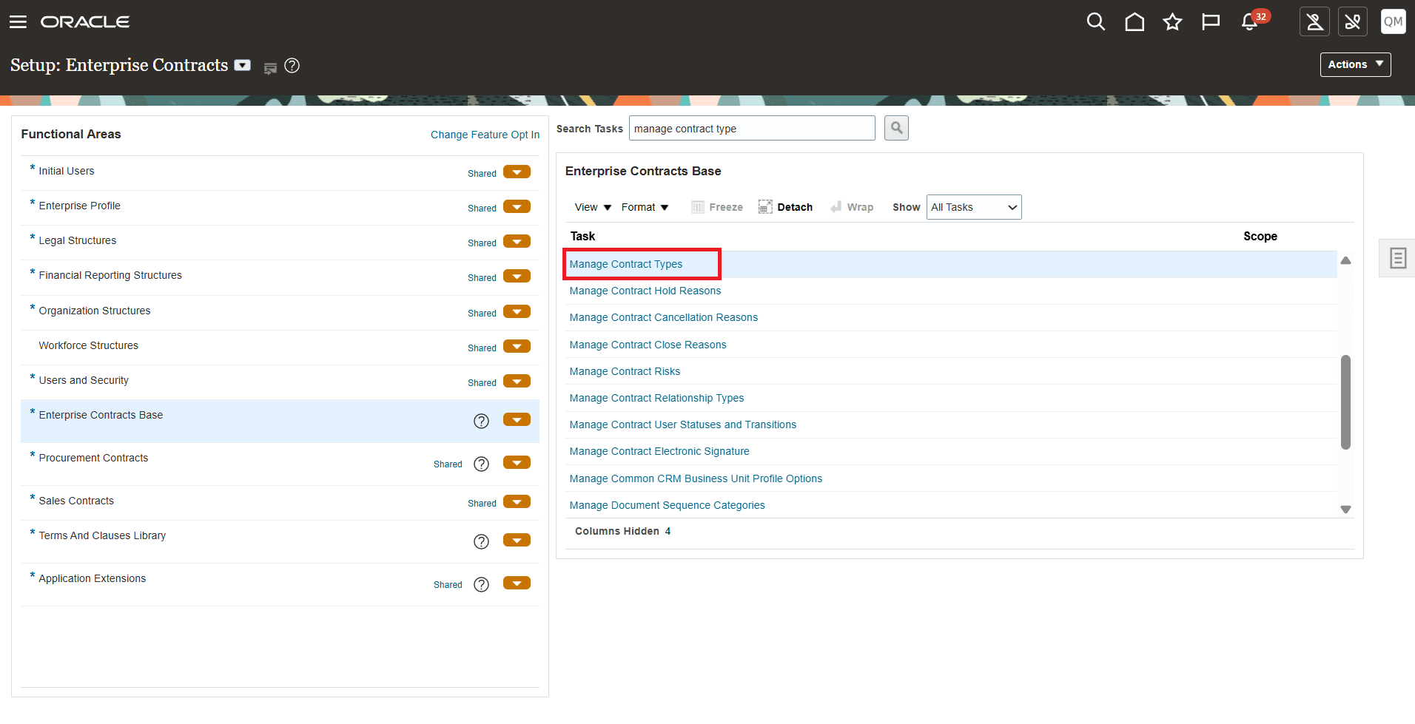Select Terms And Clauses Library functional area
1415x724 pixels.
[102, 535]
